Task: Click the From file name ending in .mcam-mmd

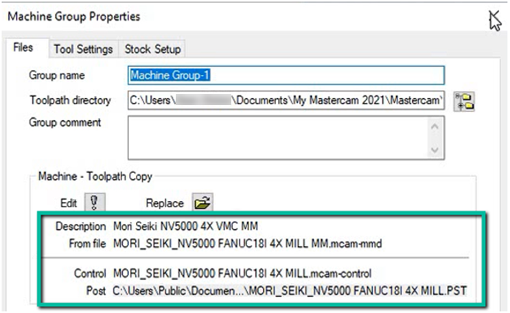Action: [247, 244]
